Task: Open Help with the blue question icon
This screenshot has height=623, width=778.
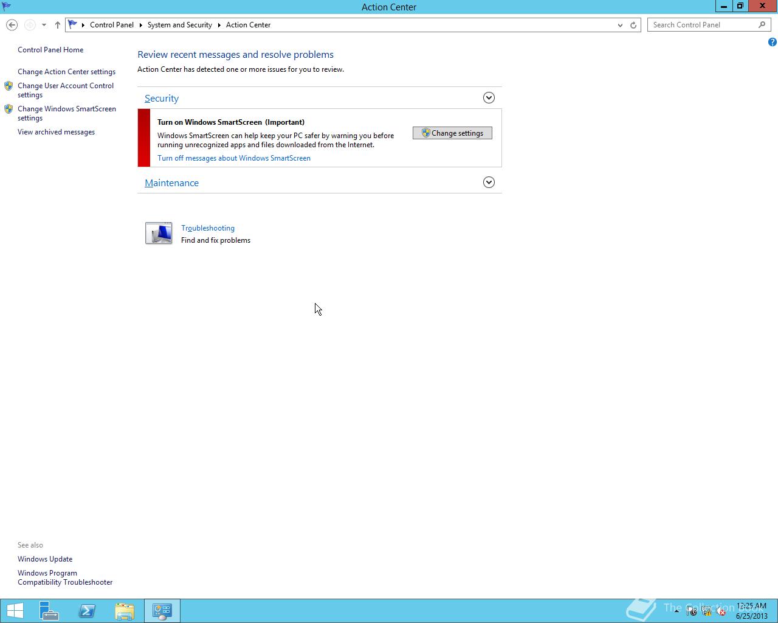Action: click(772, 42)
